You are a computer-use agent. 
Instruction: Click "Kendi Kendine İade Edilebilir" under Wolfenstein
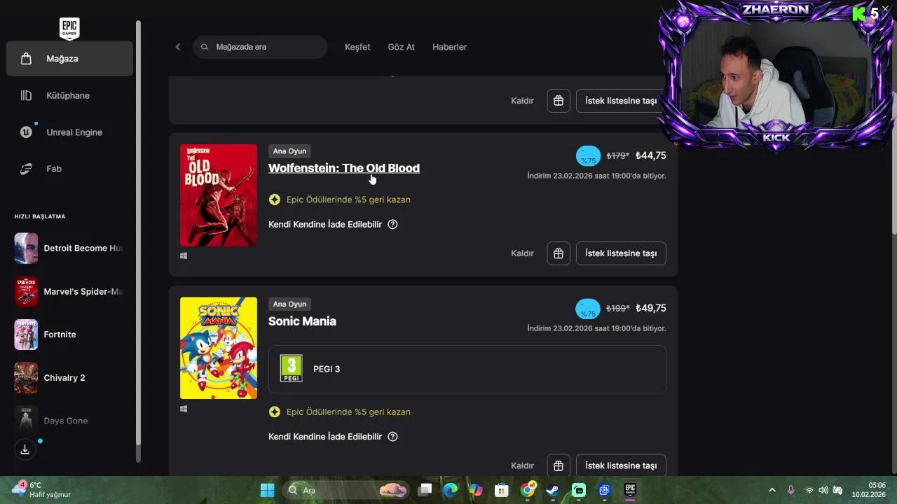click(x=325, y=225)
